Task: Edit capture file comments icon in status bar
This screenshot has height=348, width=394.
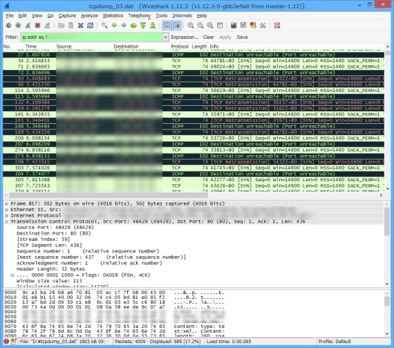Action: 14,341
